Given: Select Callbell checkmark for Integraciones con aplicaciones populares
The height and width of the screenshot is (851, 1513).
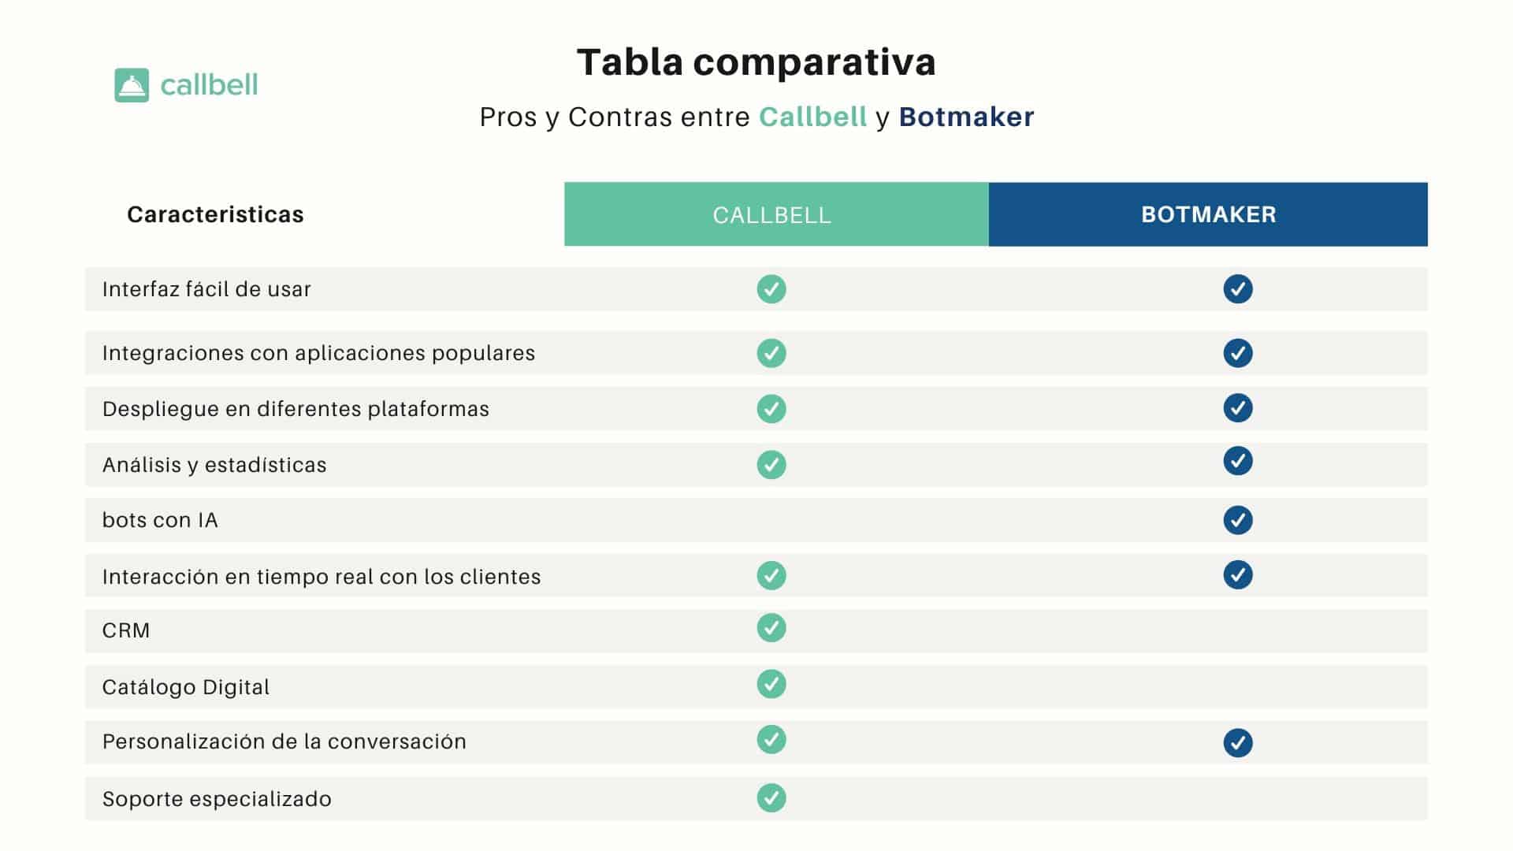Looking at the screenshot, I should coord(771,353).
